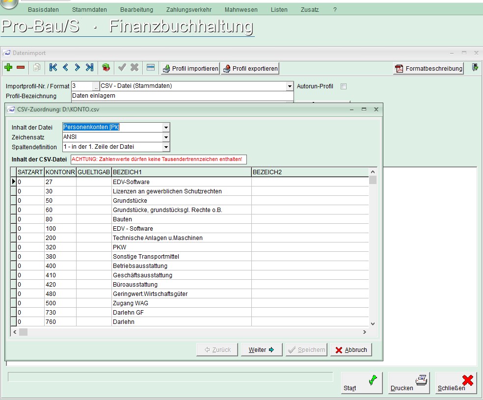Open the Inhalt der Datei dropdown
Image resolution: width=483 pixels, height=400 pixels.
pos(166,128)
